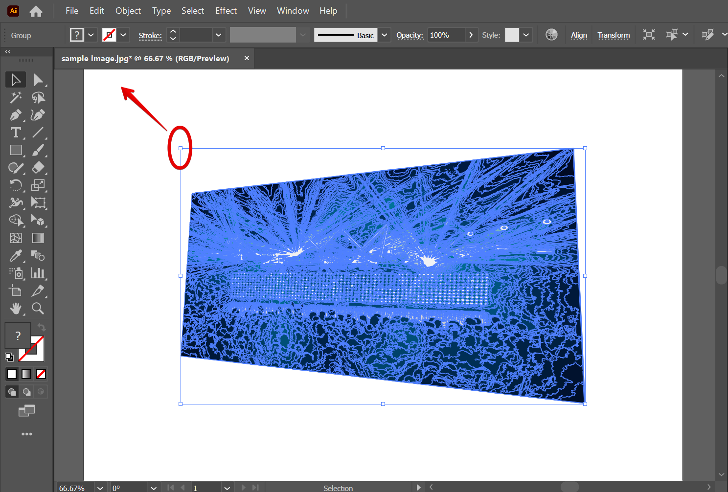Set paint mode to None
The image size is (728, 492).
tap(41, 374)
